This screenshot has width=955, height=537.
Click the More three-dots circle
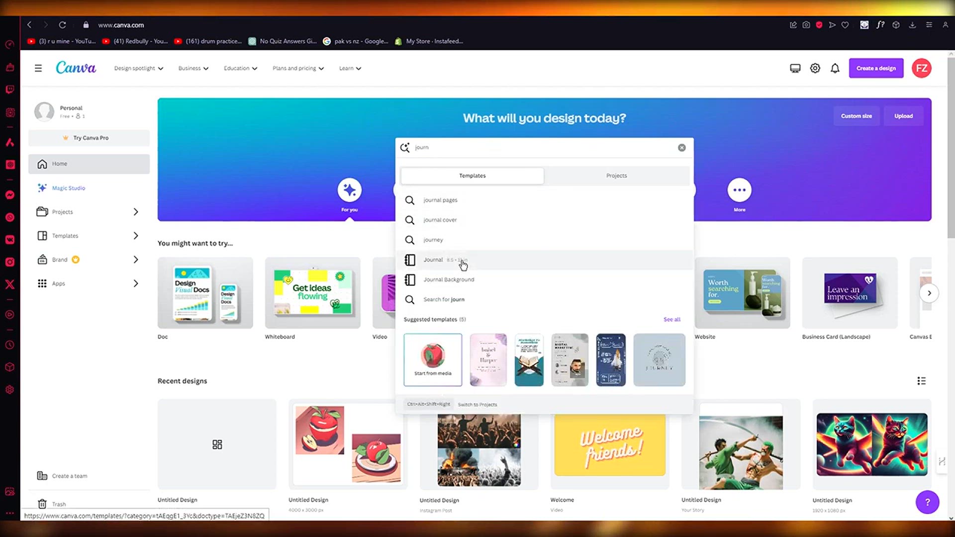tap(740, 190)
